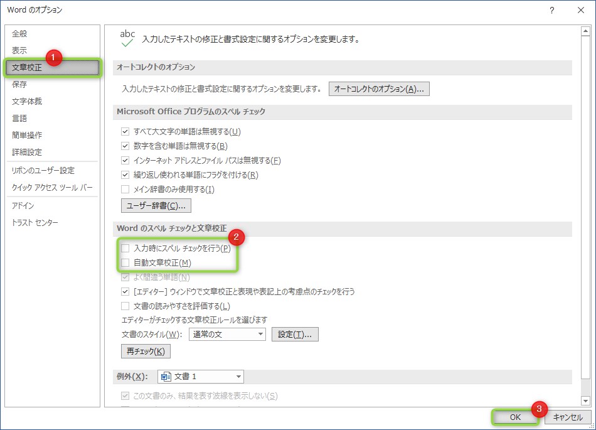This screenshot has width=596, height=430.
Task: Confirm changes with the OK button
Action: tap(515, 417)
